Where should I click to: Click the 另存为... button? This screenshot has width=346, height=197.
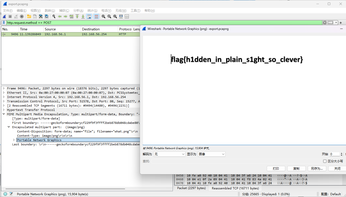[317, 169]
